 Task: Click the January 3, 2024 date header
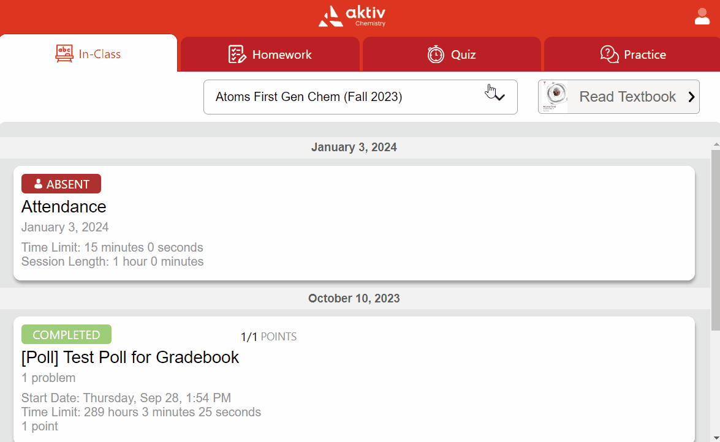pyautogui.click(x=354, y=148)
